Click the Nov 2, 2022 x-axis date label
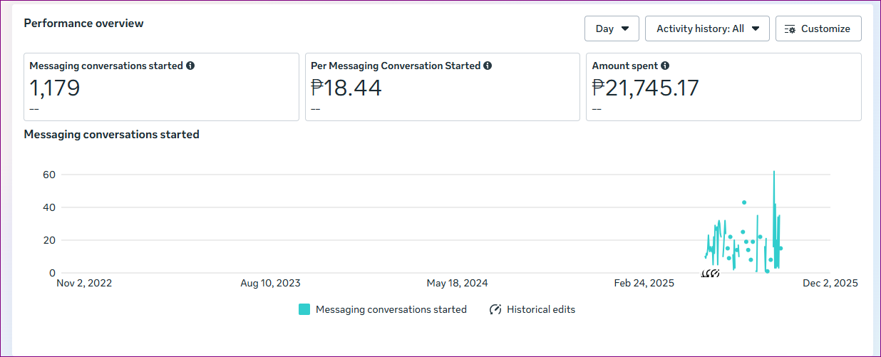881x357 pixels. pos(84,283)
